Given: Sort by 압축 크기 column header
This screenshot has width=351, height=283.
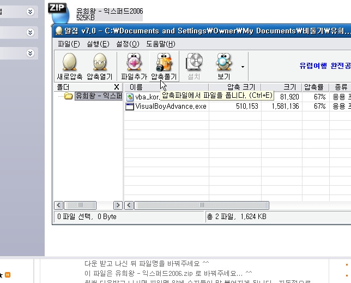Looking at the screenshot, I should coord(235,87).
